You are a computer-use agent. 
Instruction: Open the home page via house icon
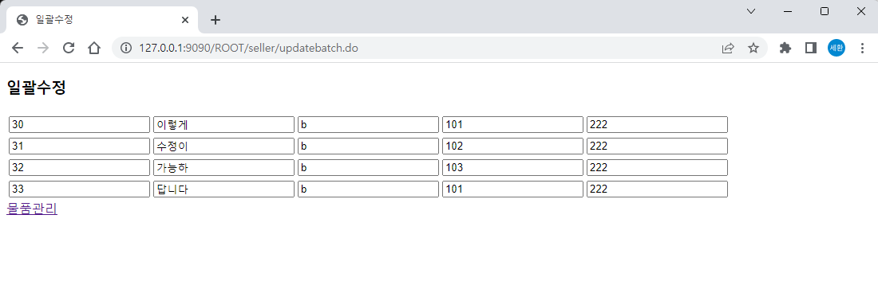[94, 48]
